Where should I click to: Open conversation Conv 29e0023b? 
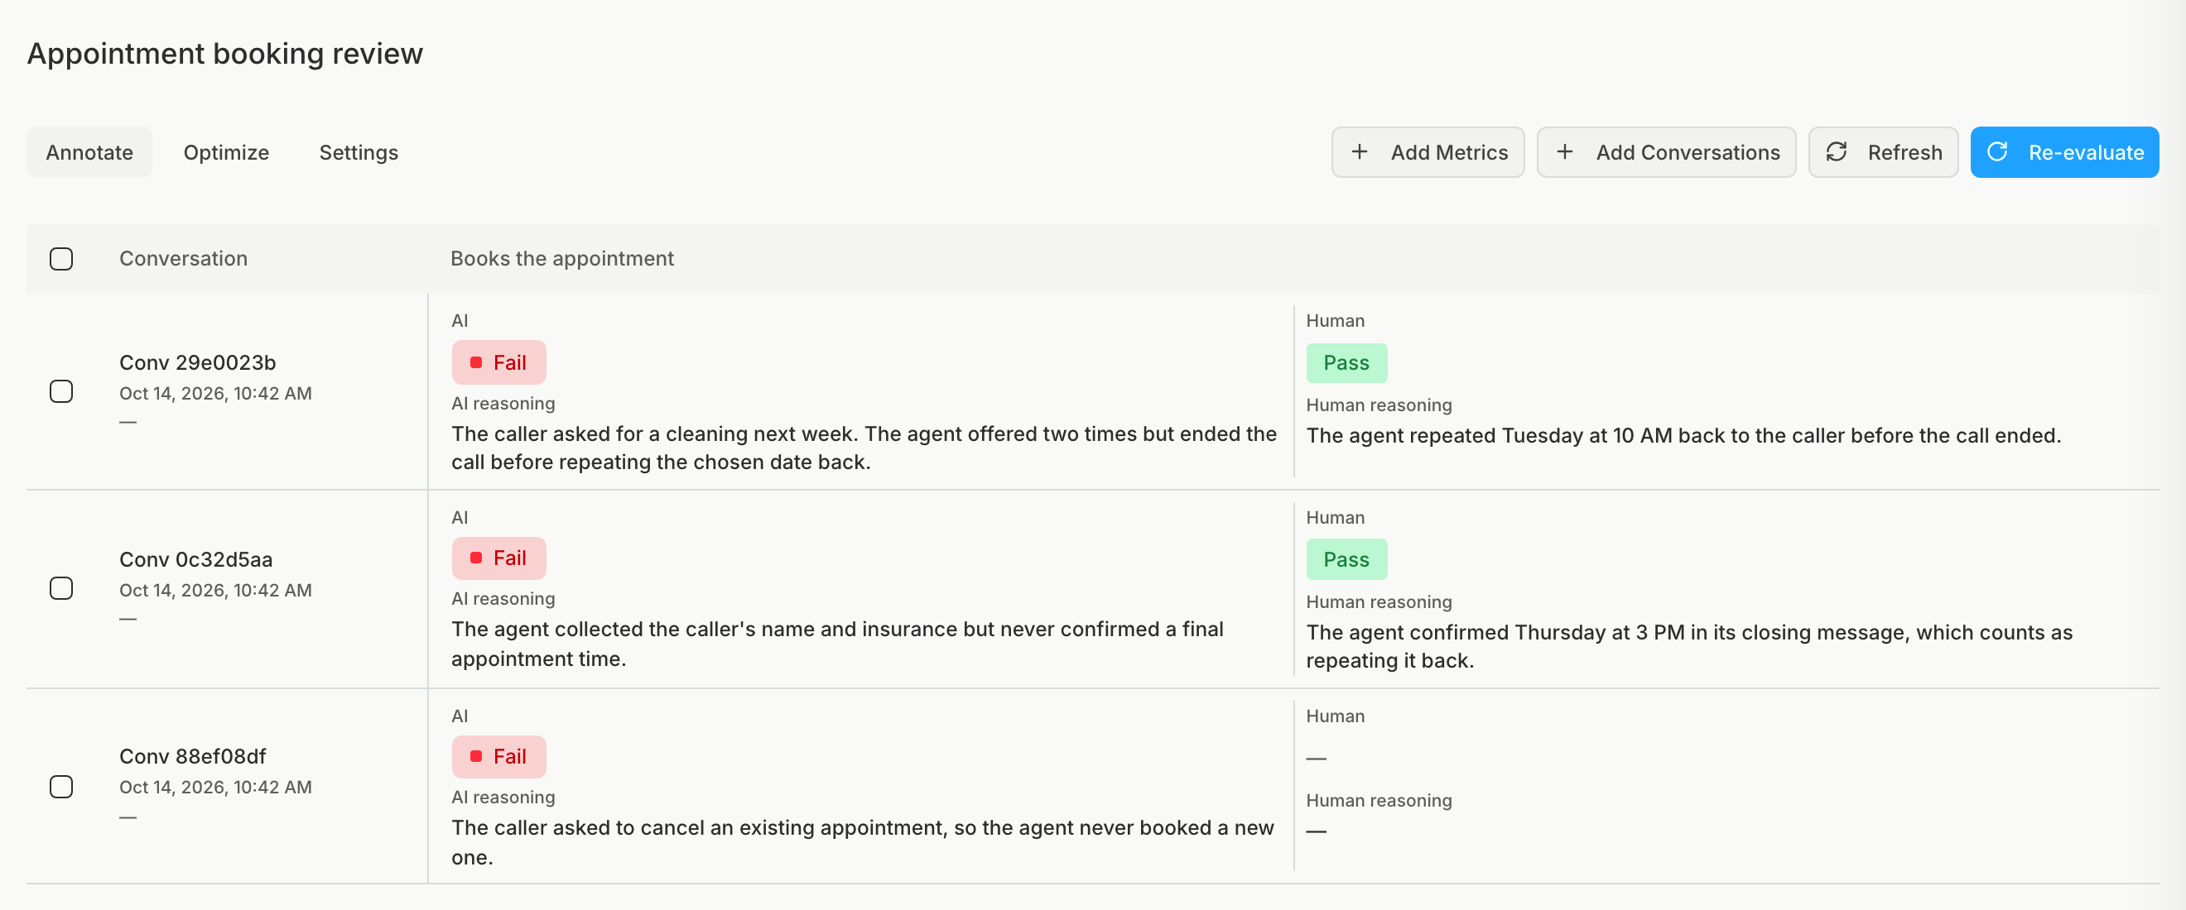pos(198,363)
